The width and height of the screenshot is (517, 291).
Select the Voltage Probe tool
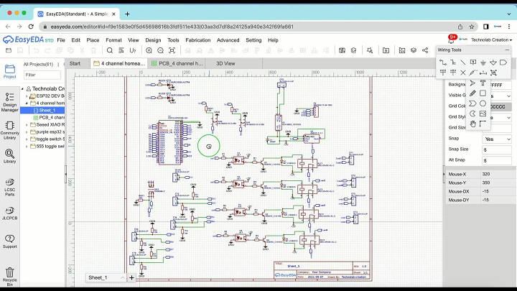(473, 73)
